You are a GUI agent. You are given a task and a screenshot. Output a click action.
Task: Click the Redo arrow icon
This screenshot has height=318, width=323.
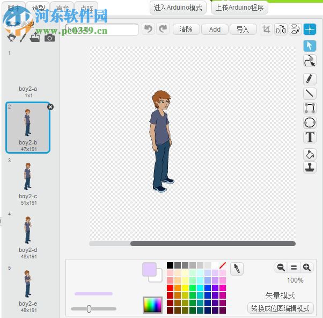(x=163, y=29)
